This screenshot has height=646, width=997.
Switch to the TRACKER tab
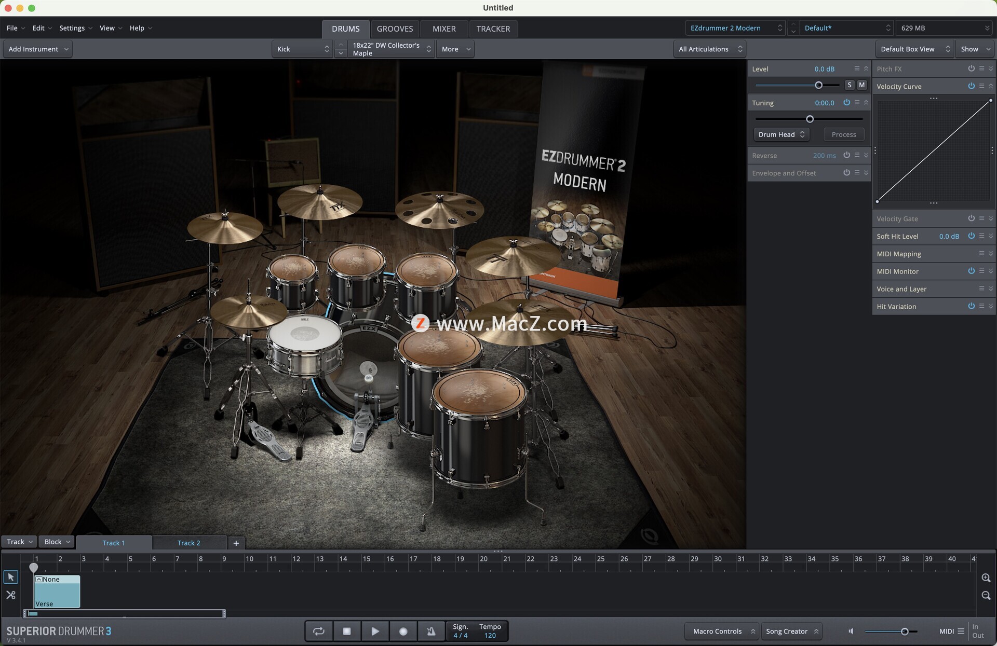pyautogui.click(x=493, y=29)
